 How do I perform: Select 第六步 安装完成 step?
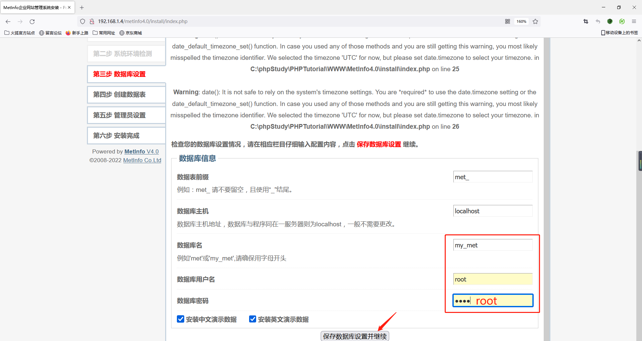[126, 136]
